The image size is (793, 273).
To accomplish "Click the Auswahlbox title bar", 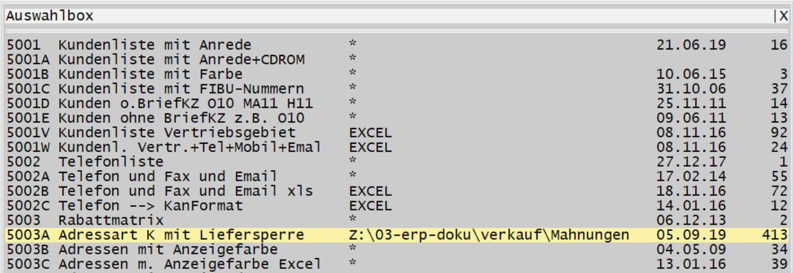I will [x=352, y=16].
